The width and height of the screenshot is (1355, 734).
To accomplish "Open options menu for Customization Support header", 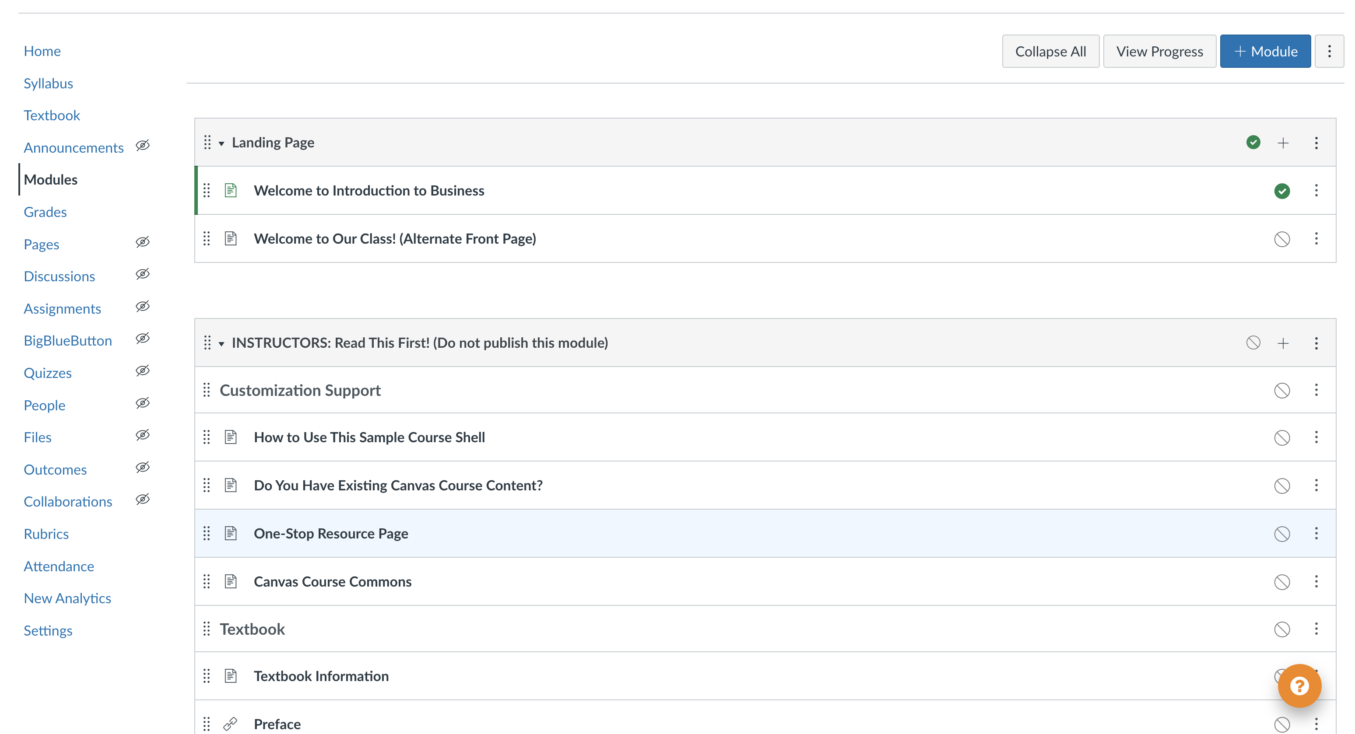I will [1316, 390].
